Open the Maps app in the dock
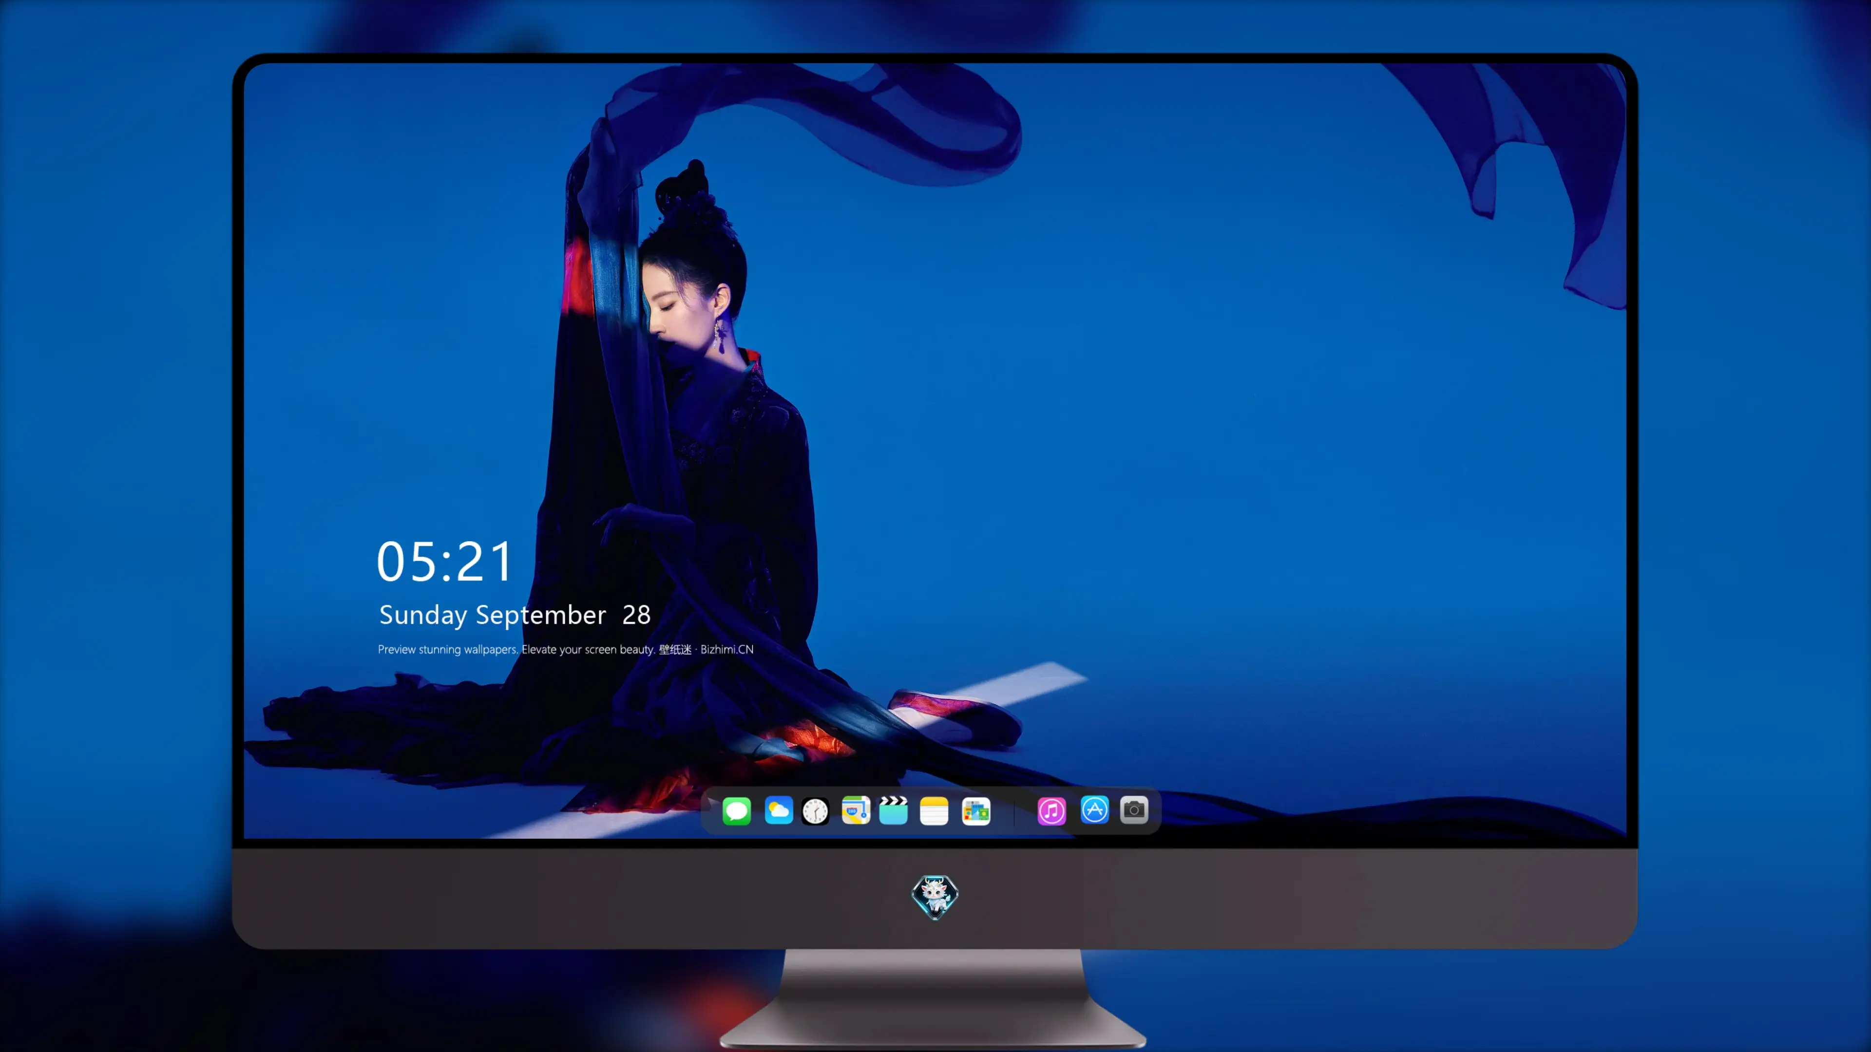Viewport: 1871px width, 1052px height. (x=856, y=810)
